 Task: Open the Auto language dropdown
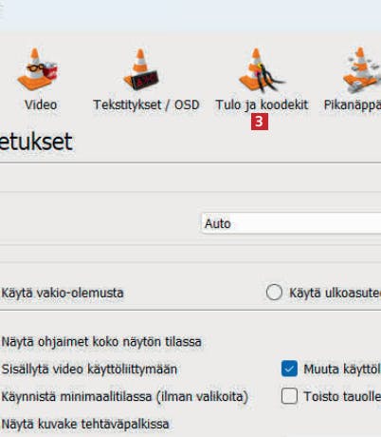(291, 223)
